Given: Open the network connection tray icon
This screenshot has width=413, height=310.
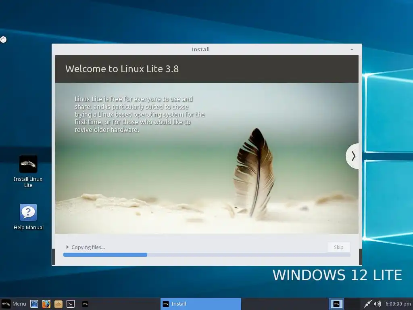Looking at the screenshot, I should pos(367,304).
